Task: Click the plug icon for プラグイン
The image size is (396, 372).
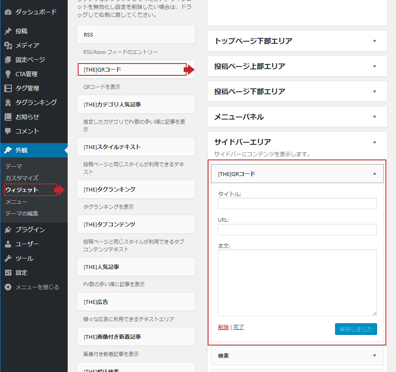Action: tap(8, 230)
